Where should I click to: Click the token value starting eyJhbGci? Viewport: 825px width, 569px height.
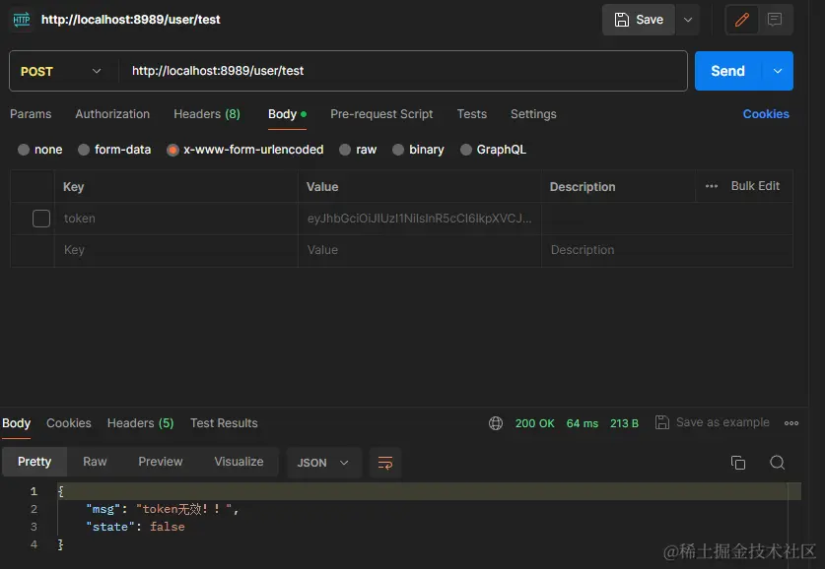pyautogui.click(x=419, y=219)
